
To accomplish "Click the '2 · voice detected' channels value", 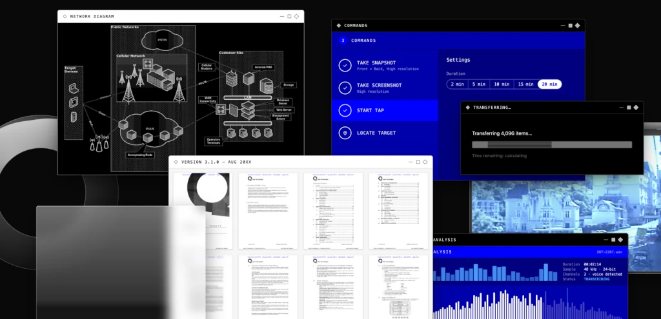I will pos(603,275).
